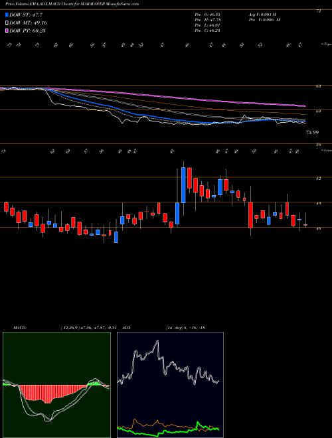Click the 'Pre O: 46.33' value

click(207, 14)
